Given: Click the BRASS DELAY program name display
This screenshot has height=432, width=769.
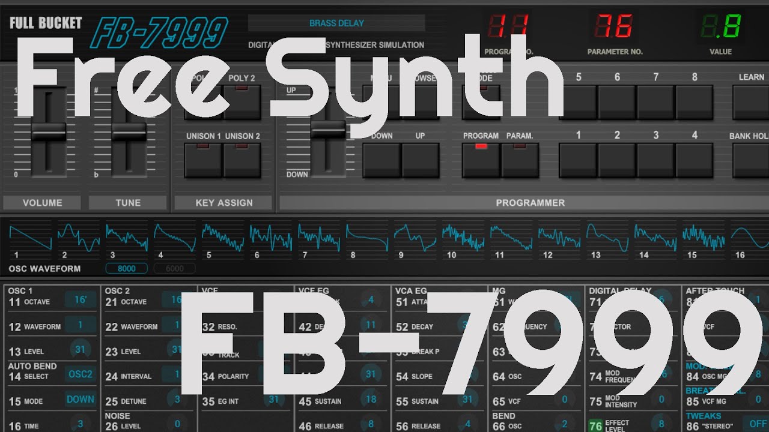Looking at the screenshot, I should tap(336, 23).
